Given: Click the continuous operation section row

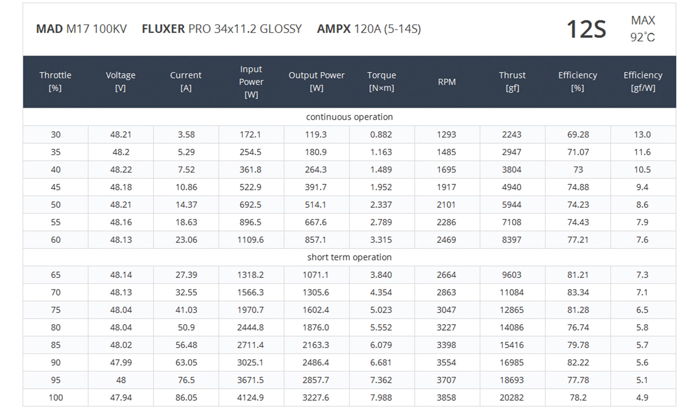Looking at the screenshot, I should [349, 117].
